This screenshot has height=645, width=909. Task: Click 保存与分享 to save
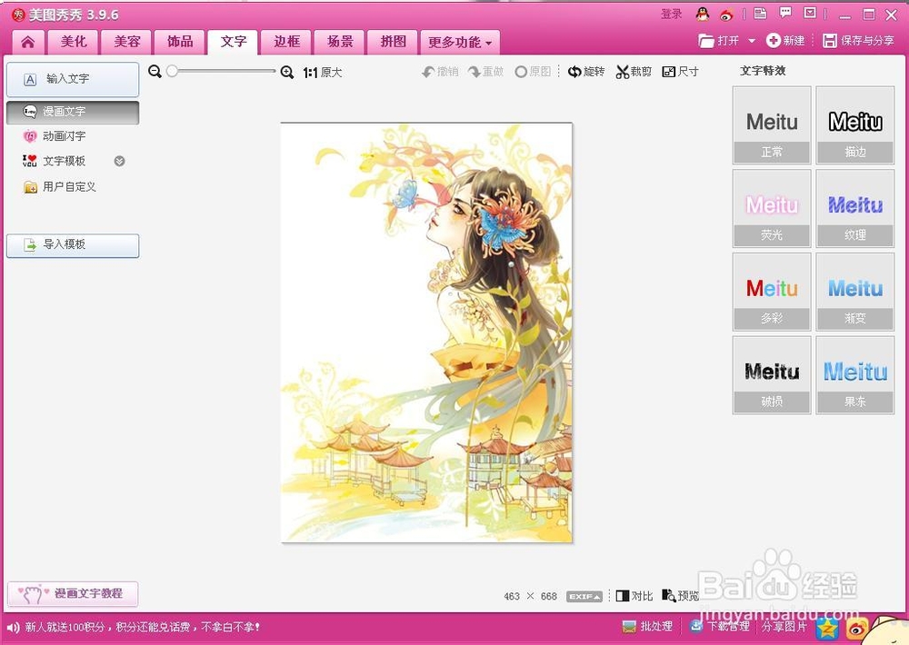pos(859,41)
